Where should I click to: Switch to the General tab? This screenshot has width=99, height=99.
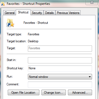tap(10, 13)
